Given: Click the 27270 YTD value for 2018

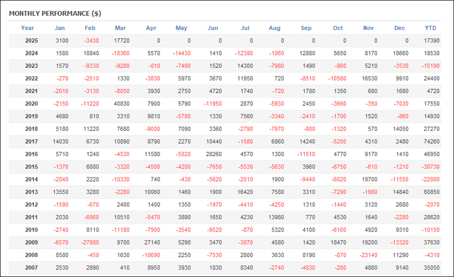Looking at the screenshot, I should (432, 129).
